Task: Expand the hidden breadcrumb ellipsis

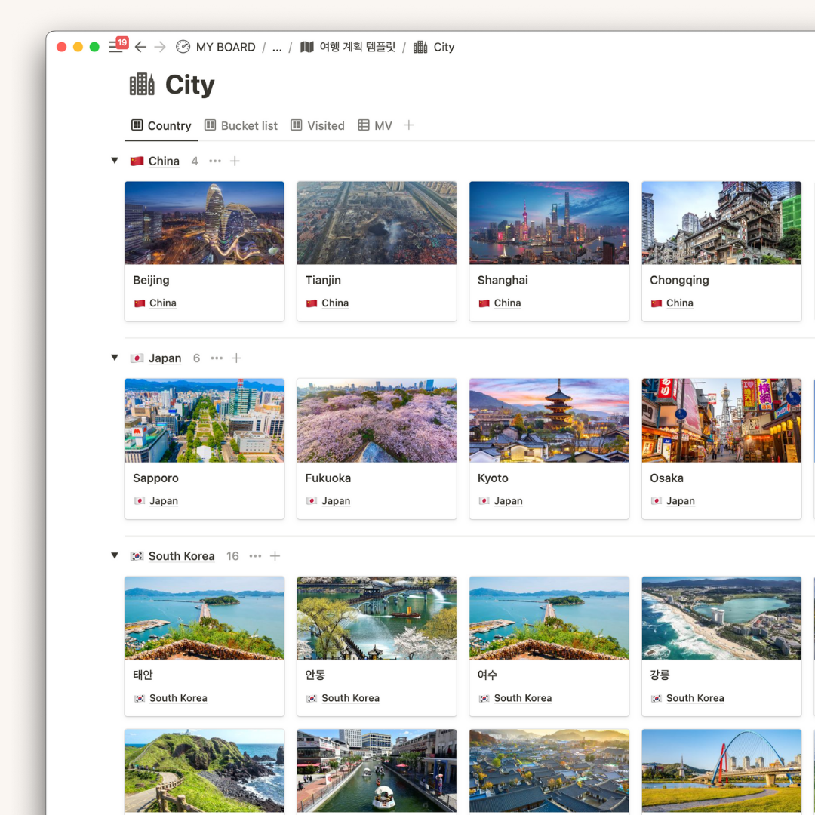Action: [x=277, y=48]
